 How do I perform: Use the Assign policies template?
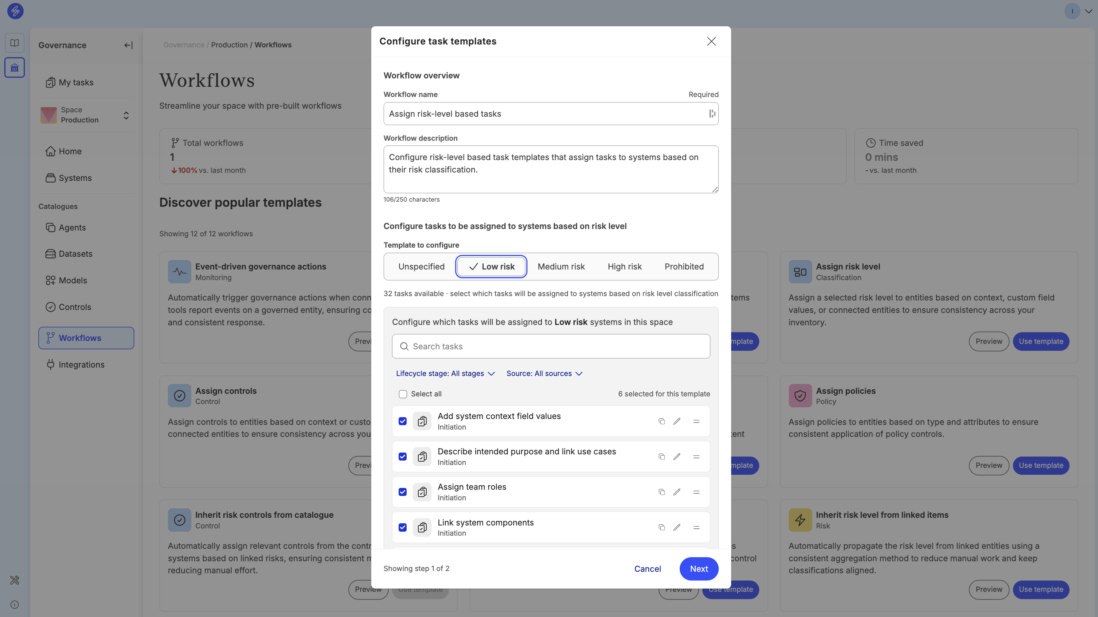click(1041, 465)
